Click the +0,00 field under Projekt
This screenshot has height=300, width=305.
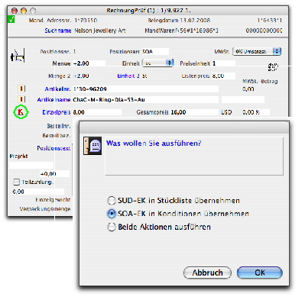(54, 174)
